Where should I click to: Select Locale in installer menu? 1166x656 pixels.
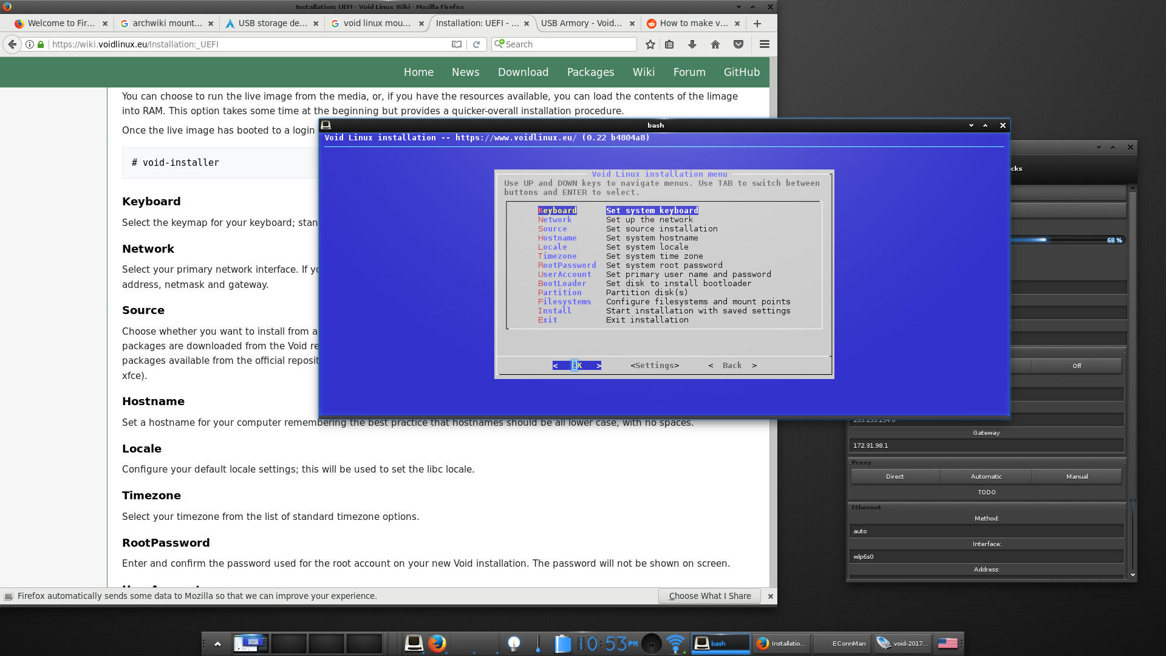click(x=552, y=247)
